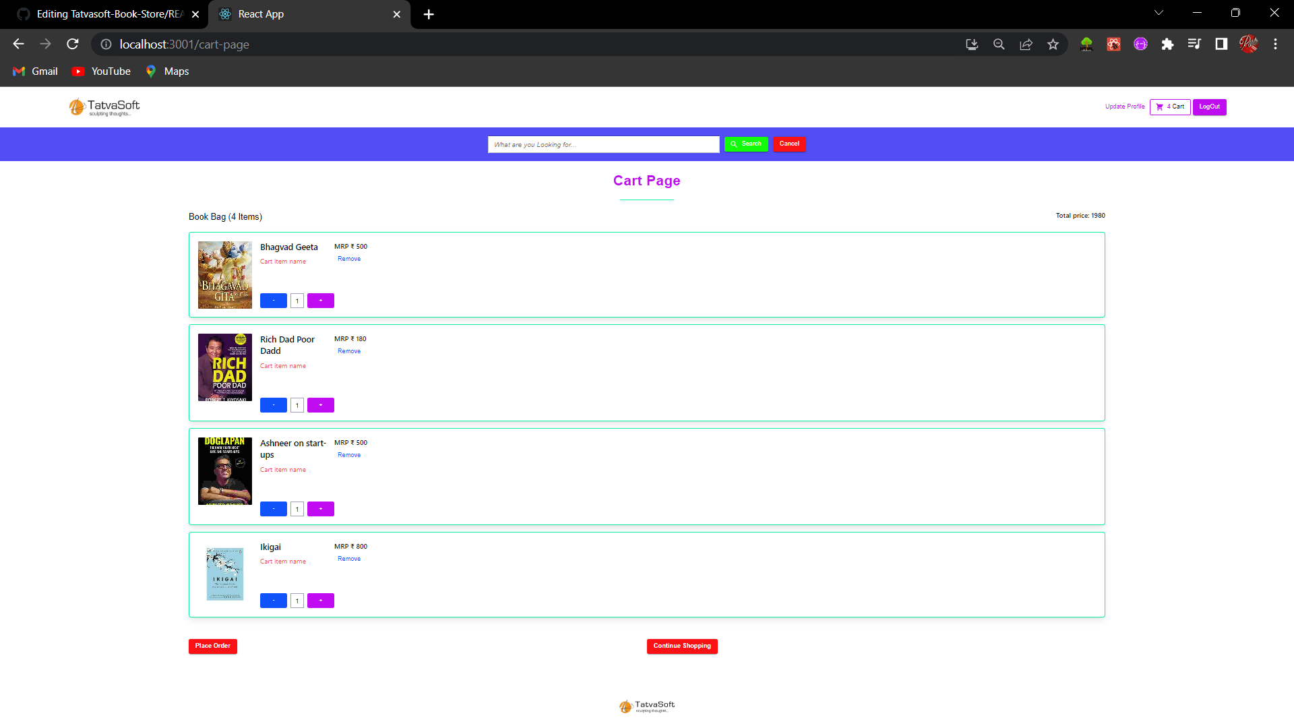Viewport: 1294px width, 728px height.
Task: Open the YouTube bookmark
Action: point(100,71)
